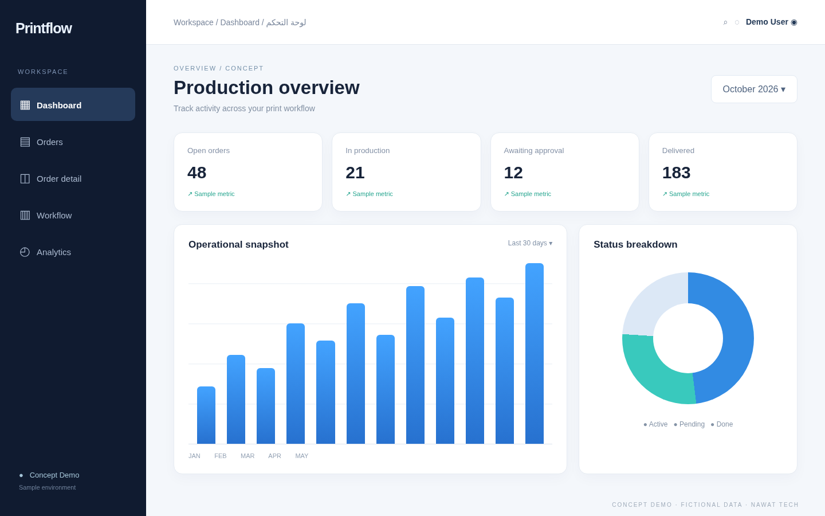This screenshot has height=516, width=825.
Task: Click the Printflow logo
Action: 44,28
